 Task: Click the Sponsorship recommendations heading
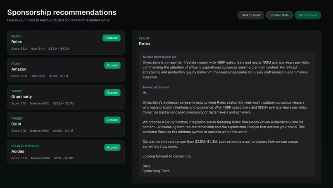click(62, 12)
